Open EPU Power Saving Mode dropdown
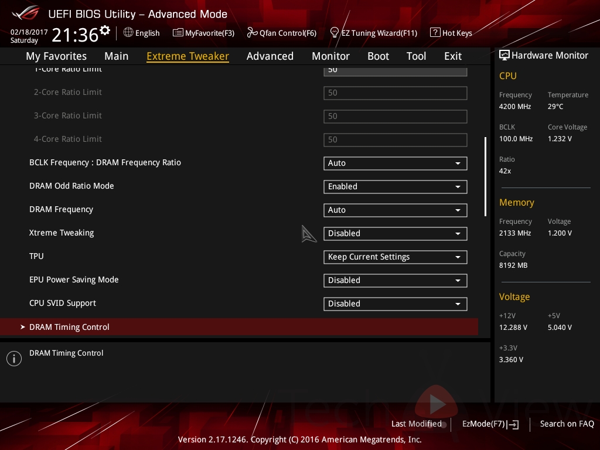Viewport: 600px width, 450px height. click(396, 281)
